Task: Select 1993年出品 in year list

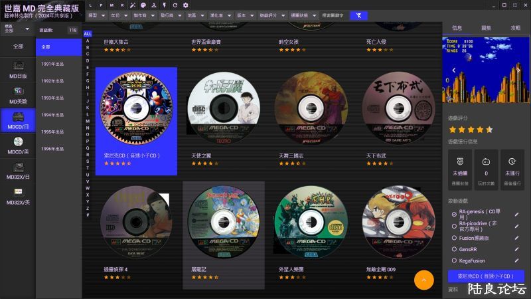Action: 58,98
